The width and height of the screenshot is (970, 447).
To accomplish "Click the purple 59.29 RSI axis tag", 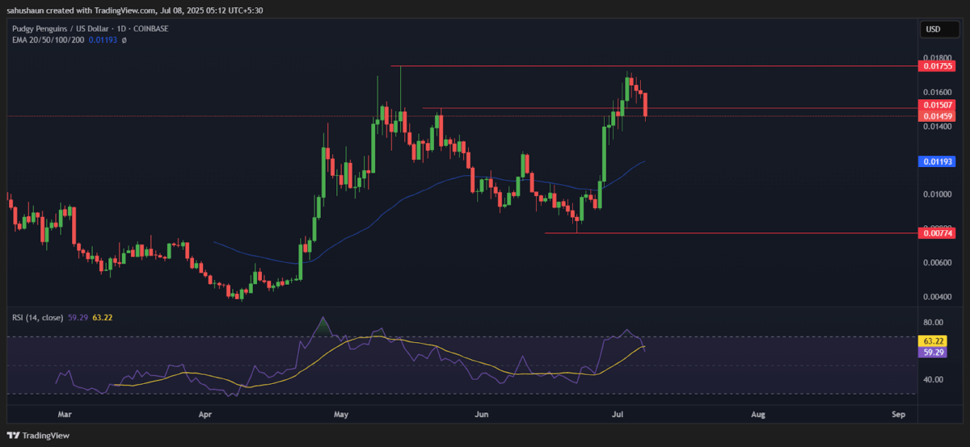I will [x=931, y=353].
